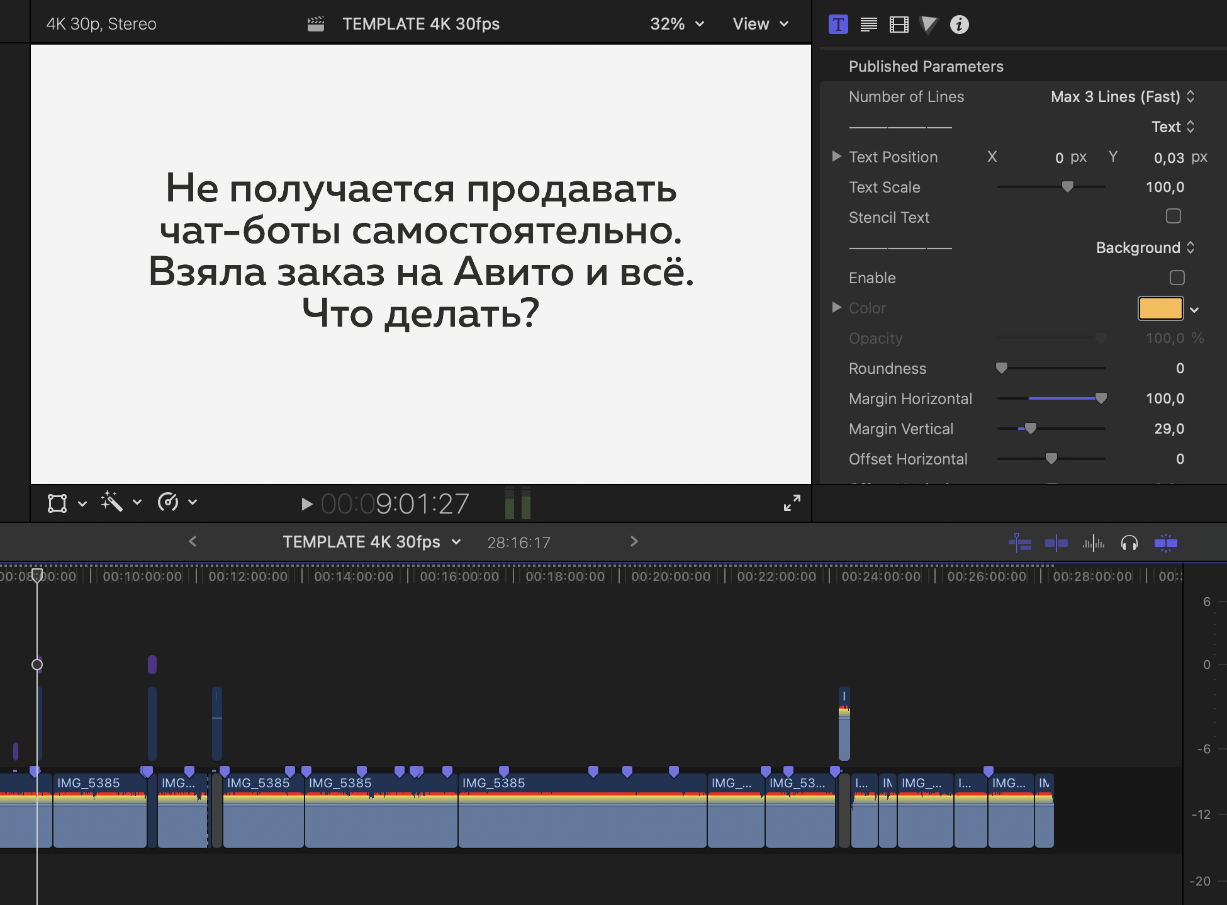Viewport: 1227px width, 905px height.
Task: Adjust the Offset Horizontal slider
Action: [1051, 459]
